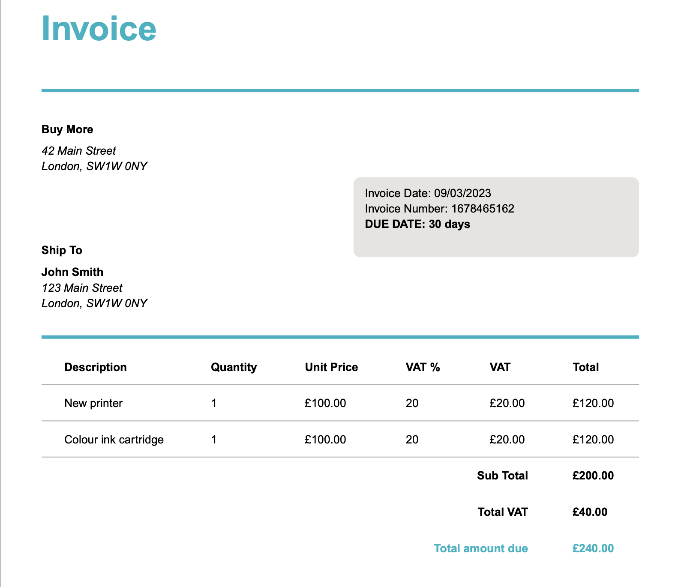Select the Invoice Number 1678465162 text

pos(440,209)
